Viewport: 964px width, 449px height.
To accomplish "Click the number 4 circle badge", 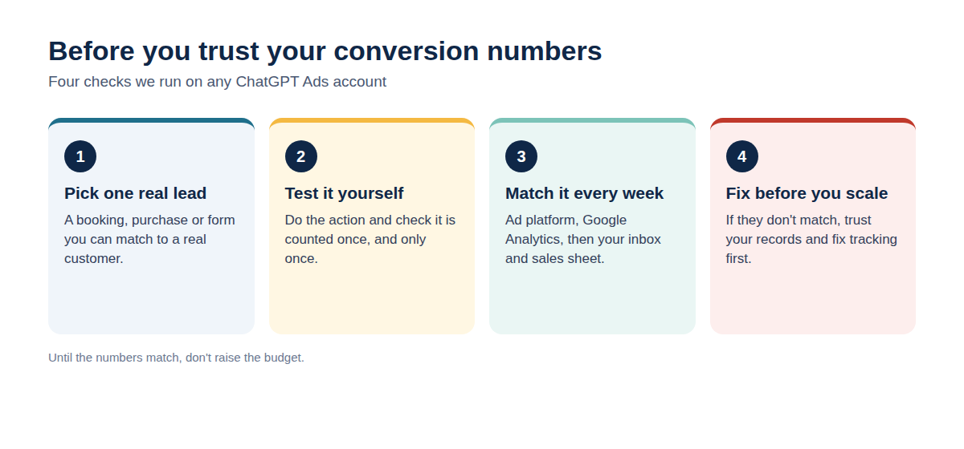I will pyautogui.click(x=742, y=156).
